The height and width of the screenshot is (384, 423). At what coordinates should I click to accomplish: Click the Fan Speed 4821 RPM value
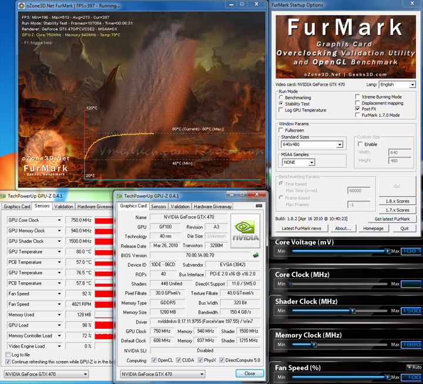[x=79, y=304]
